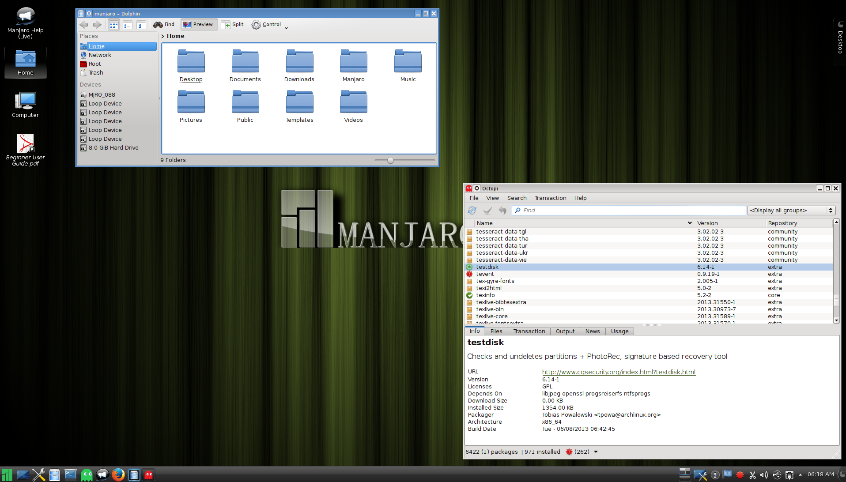Image resolution: width=846 pixels, height=482 pixels.
Task: Open Manjaro Help desktop icon
Action: click(26, 23)
